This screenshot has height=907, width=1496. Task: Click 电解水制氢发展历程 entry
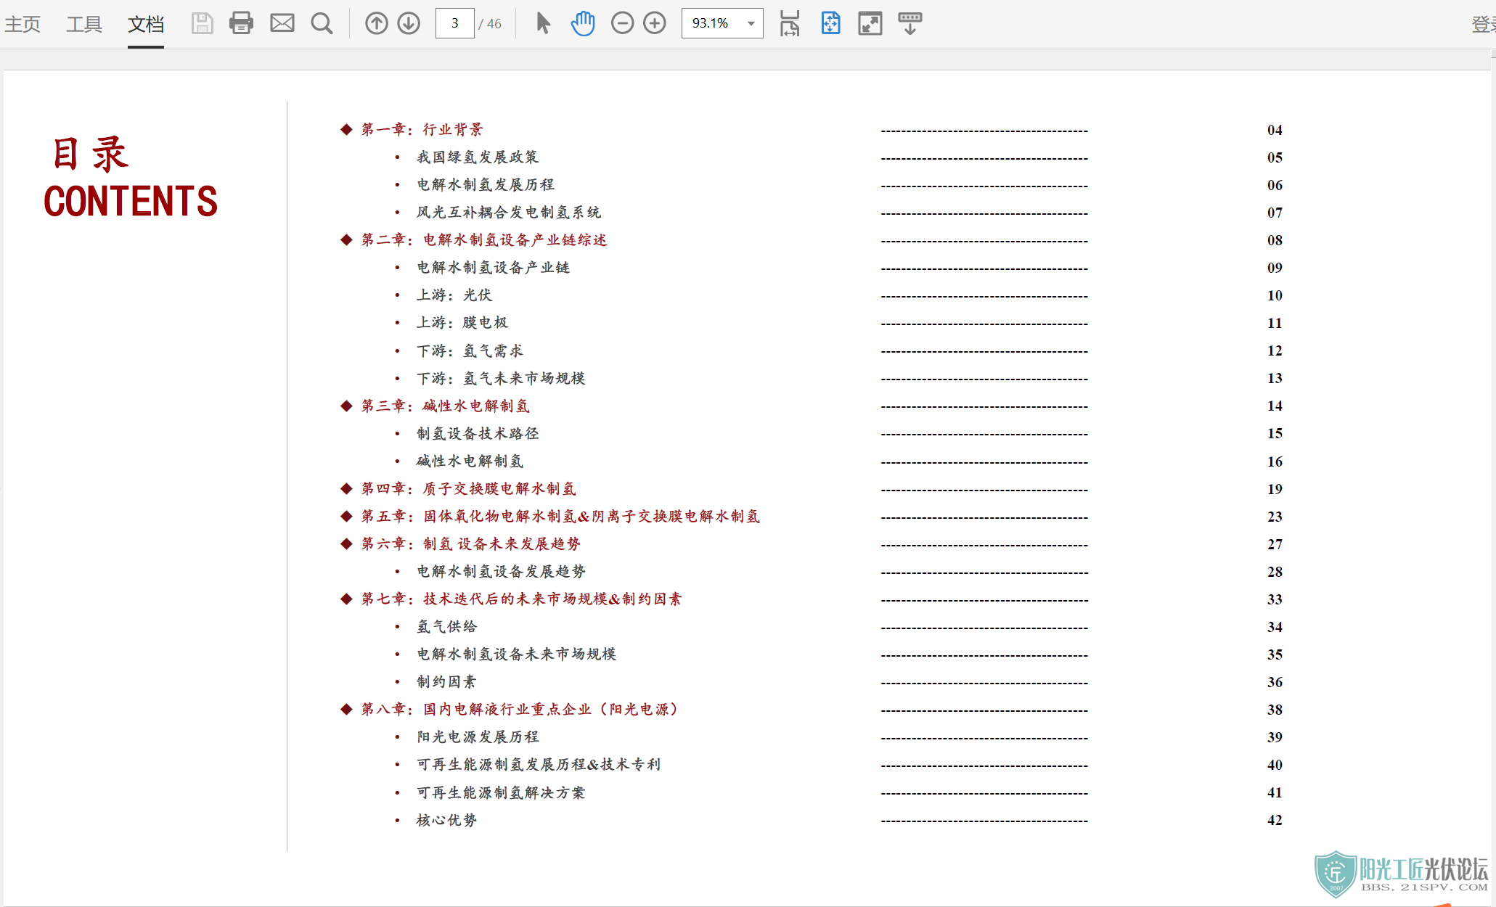tap(485, 185)
